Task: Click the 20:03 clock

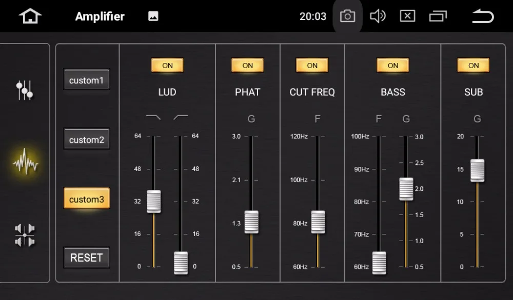Action: tap(313, 16)
